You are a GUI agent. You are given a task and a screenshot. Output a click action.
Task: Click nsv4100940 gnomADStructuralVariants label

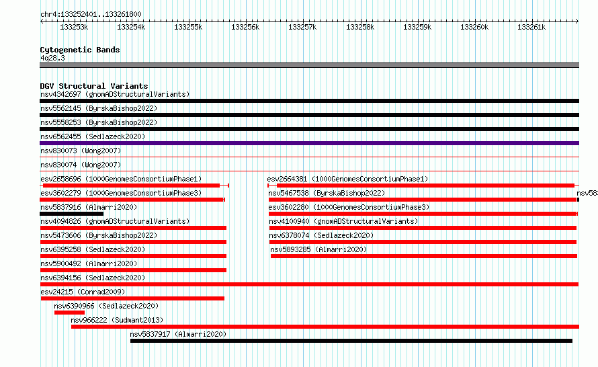coord(343,221)
